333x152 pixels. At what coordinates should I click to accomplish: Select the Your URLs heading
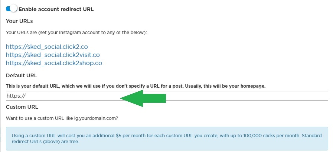(x=19, y=21)
